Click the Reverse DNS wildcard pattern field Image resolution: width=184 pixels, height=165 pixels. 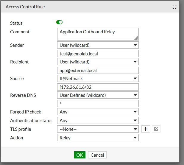(98, 104)
